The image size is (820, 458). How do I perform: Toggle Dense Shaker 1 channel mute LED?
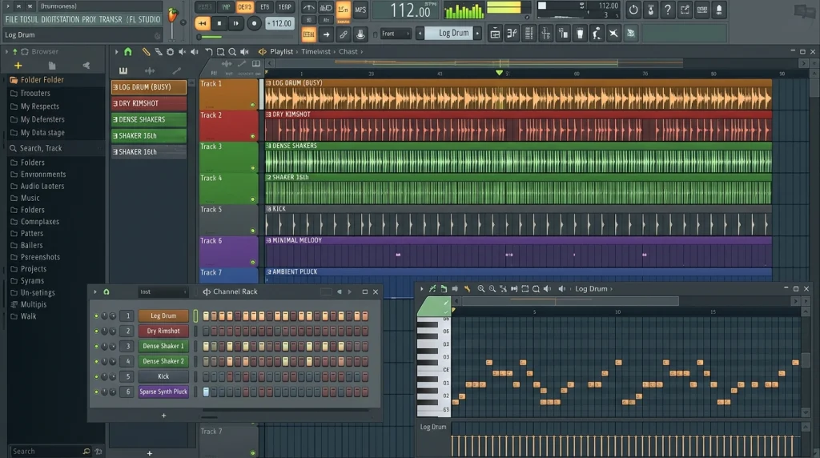pyautogui.click(x=96, y=346)
